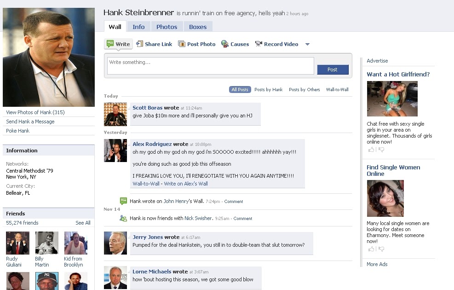Open Central Methodist '79 network

pyautogui.click(x=29, y=171)
